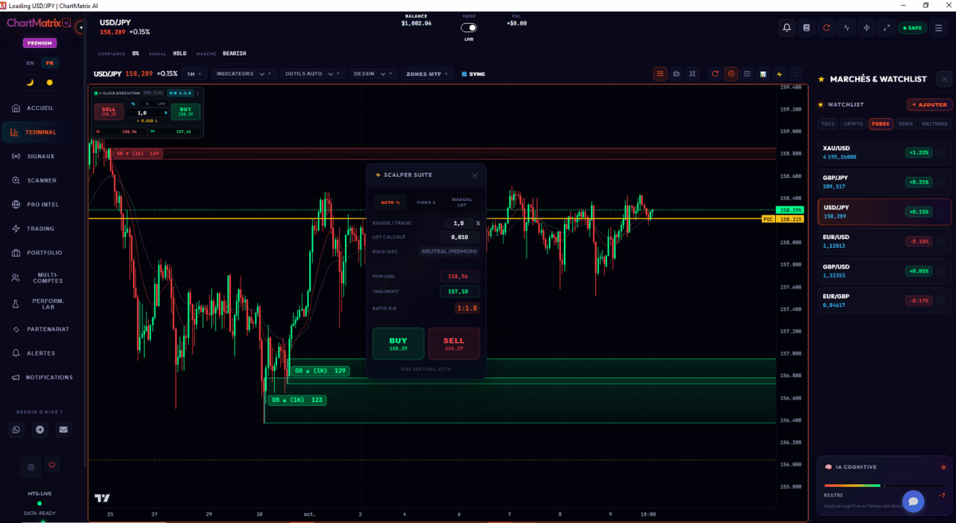Select AUTO % tab in Scalper Suite
The width and height of the screenshot is (956, 523).
click(390, 202)
